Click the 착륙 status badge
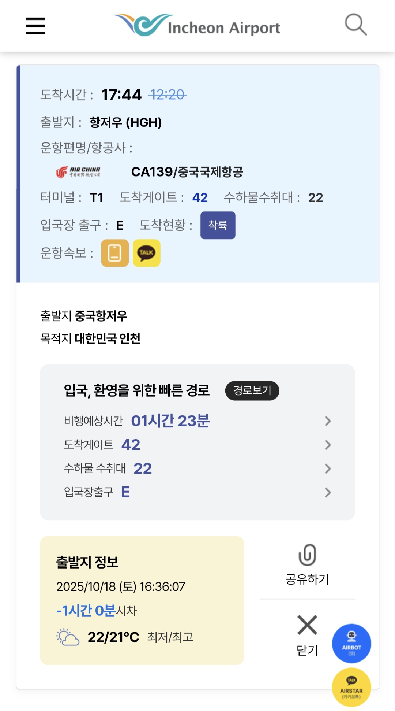Viewport: 395px width, 711px height. (x=218, y=225)
